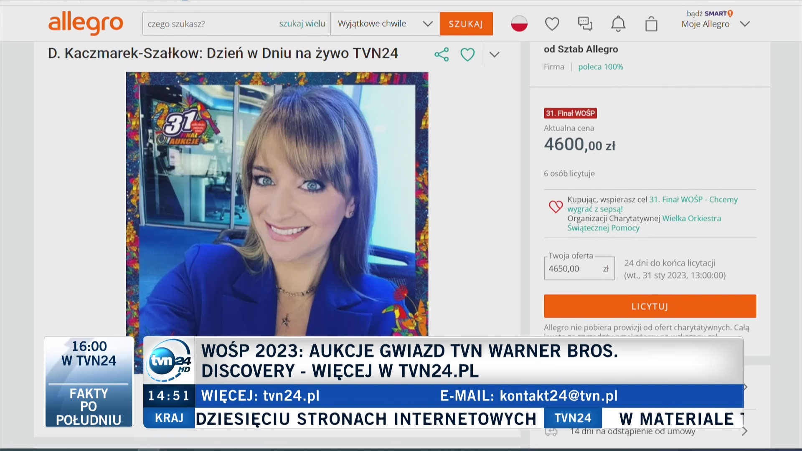This screenshot has width=802, height=451.
Task: Click the orange LICYTUJ button
Action: 650,306
